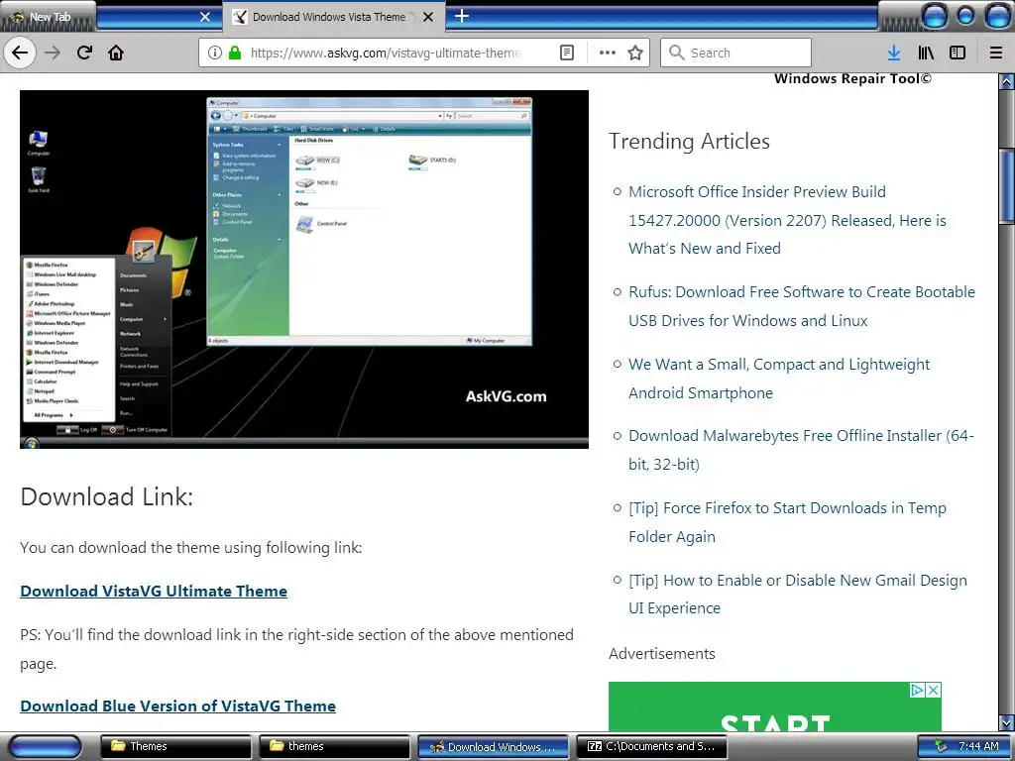Open Microsoft Office Insider Preview Build article
Screen dimensions: 1015x761
(x=787, y=220)
